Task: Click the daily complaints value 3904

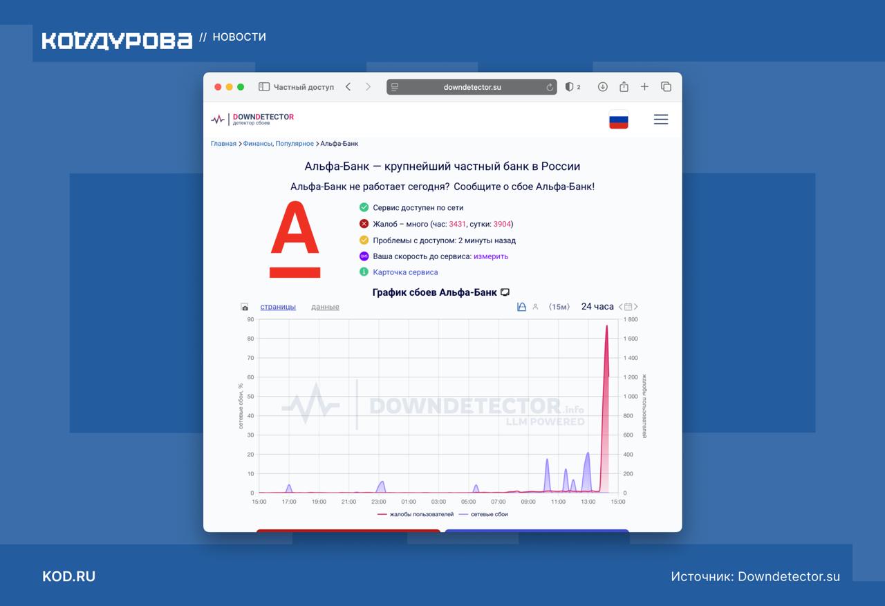Action: pyautogui.click(x=502, y=224)
